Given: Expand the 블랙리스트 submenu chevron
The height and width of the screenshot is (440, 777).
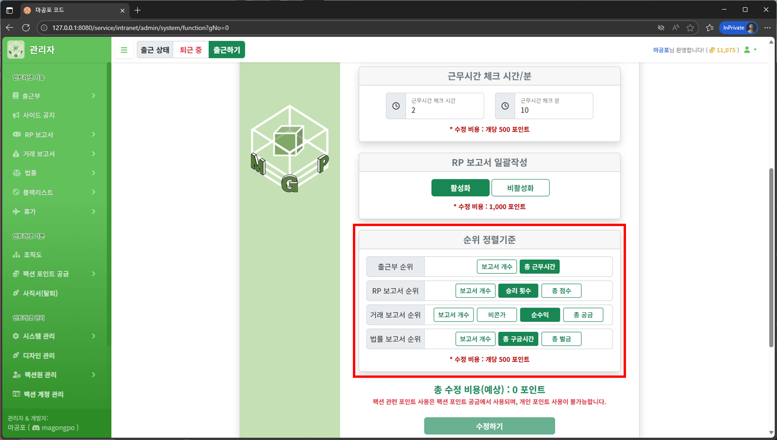Looking at the screenshot, I should pos(94,192).
